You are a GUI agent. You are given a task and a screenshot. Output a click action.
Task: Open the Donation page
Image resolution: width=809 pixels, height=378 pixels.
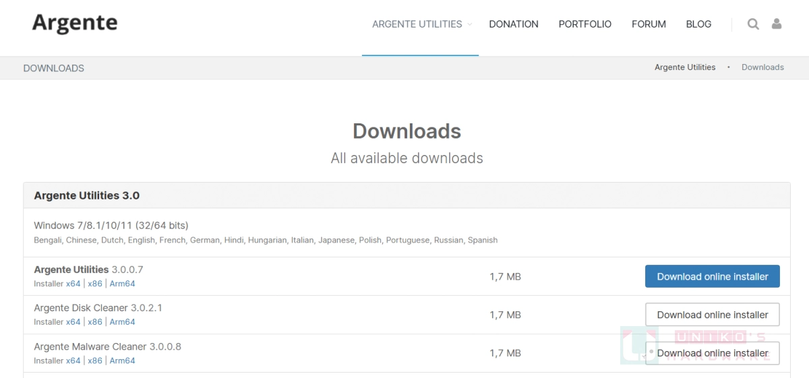(x=514, y=24)
